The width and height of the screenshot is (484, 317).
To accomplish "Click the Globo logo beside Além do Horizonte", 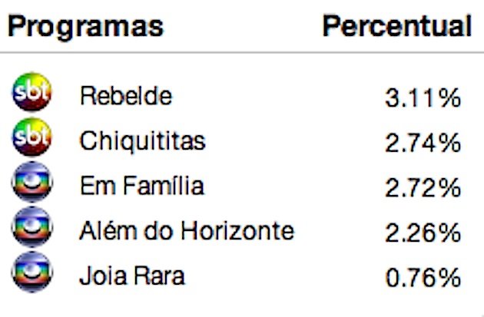I will click(x=32, y=226).
